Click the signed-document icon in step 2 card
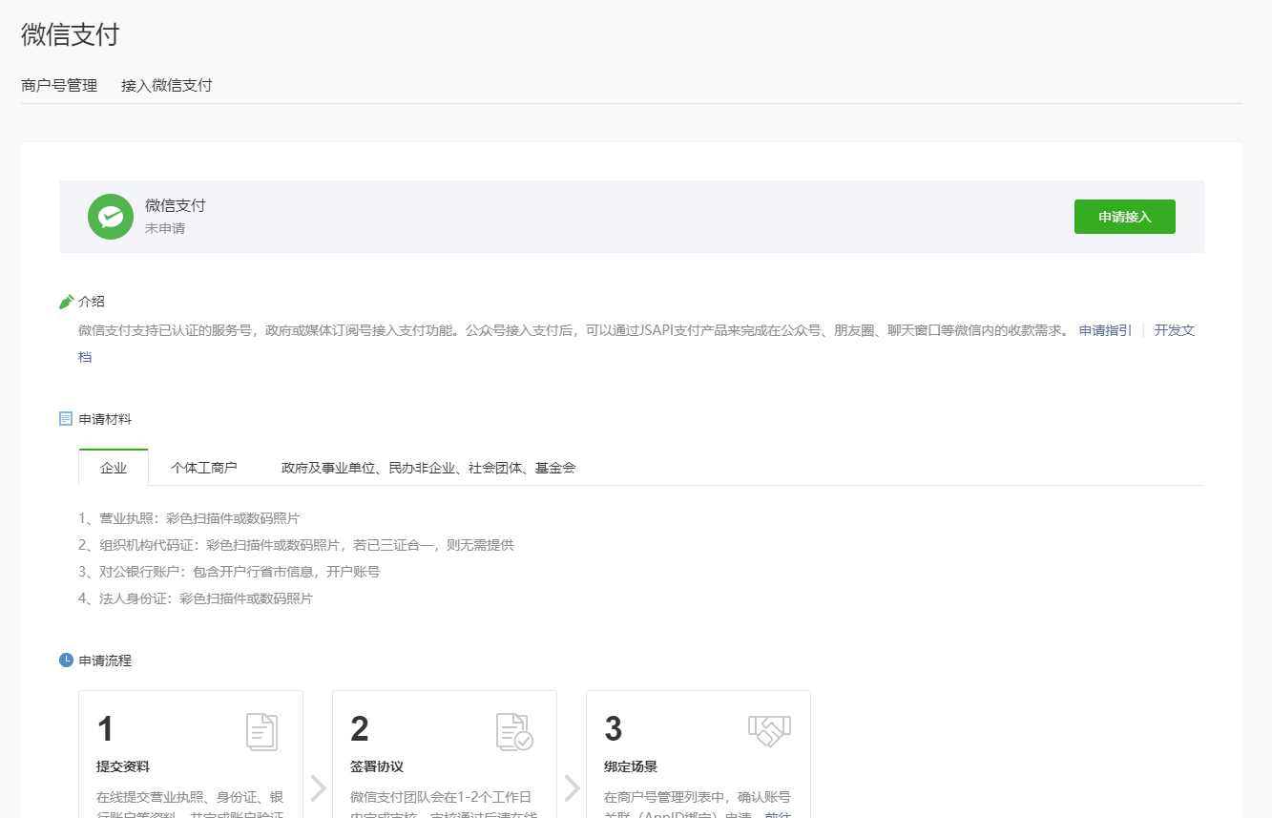Screen dimensions: 1272x818 click(x=514, y=731)
